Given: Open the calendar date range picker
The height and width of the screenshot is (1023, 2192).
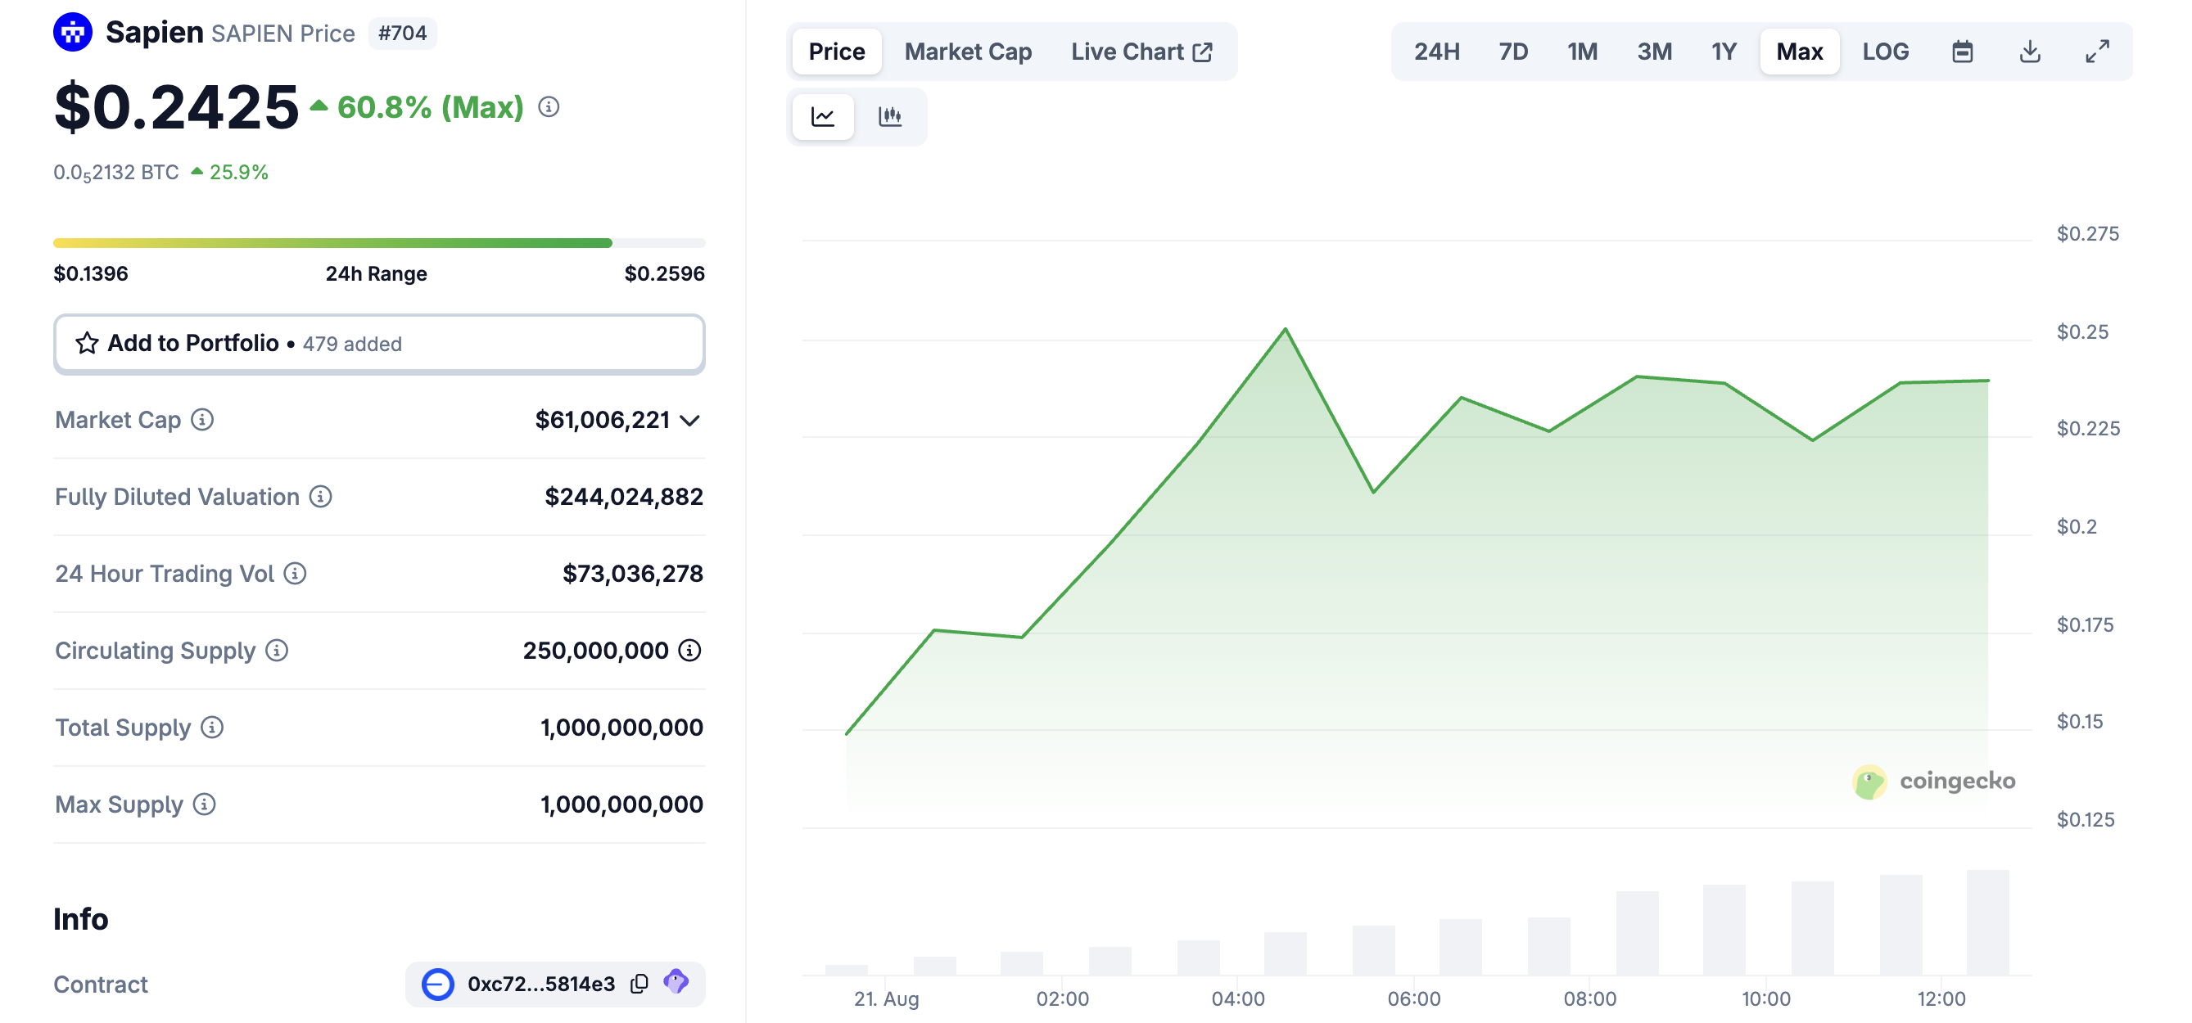Looking at the screenshot, I should pyautogui.click(x=1962, y=51).
